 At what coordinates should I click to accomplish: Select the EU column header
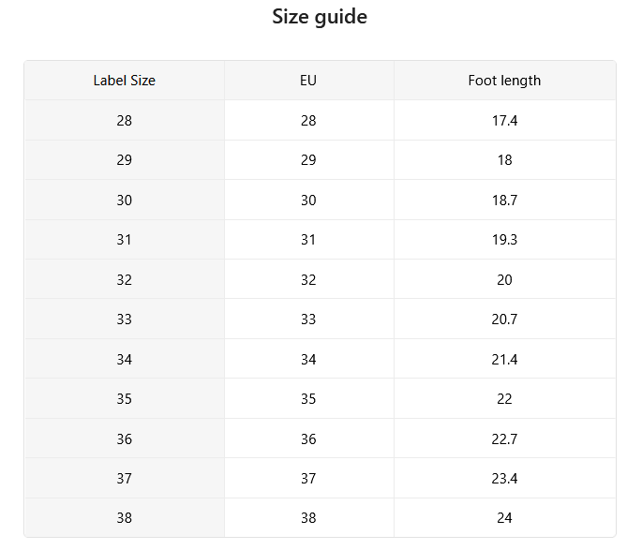pyautogui.click(x=308, y=81)
